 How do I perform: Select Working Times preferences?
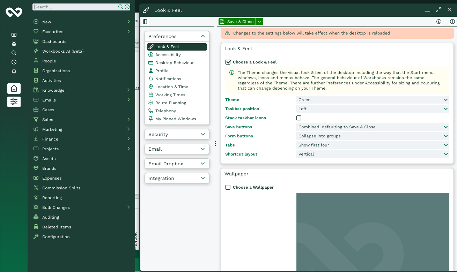(x=177, y=95)
